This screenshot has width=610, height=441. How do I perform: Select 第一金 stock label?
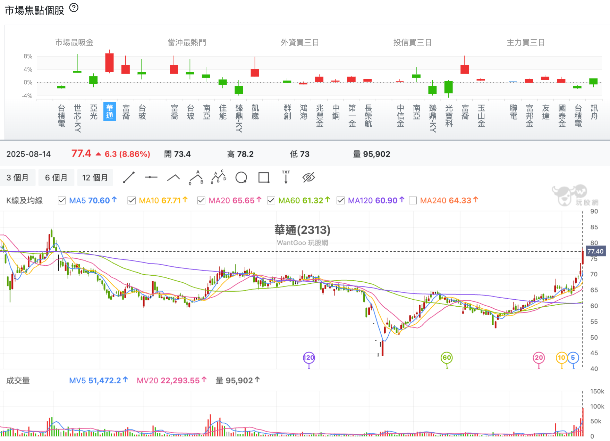352,116
